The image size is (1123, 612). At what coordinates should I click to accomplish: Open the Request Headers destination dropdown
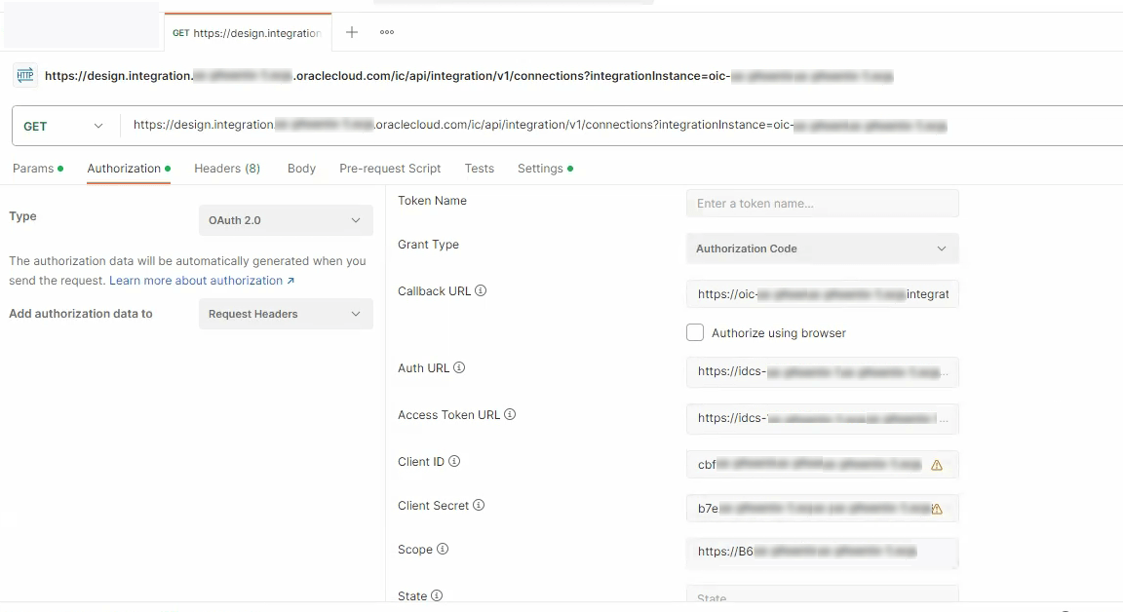[x=285, y=313]
